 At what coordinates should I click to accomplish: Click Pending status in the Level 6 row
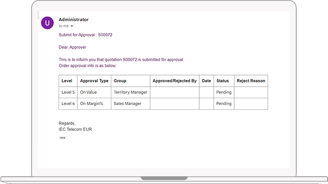[224, 104]
